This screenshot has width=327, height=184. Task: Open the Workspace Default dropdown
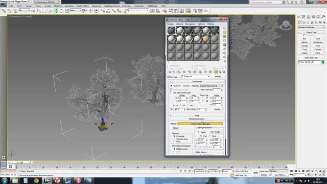coord(49,2)
